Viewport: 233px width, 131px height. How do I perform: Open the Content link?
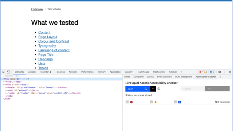(x=44, y=32)
